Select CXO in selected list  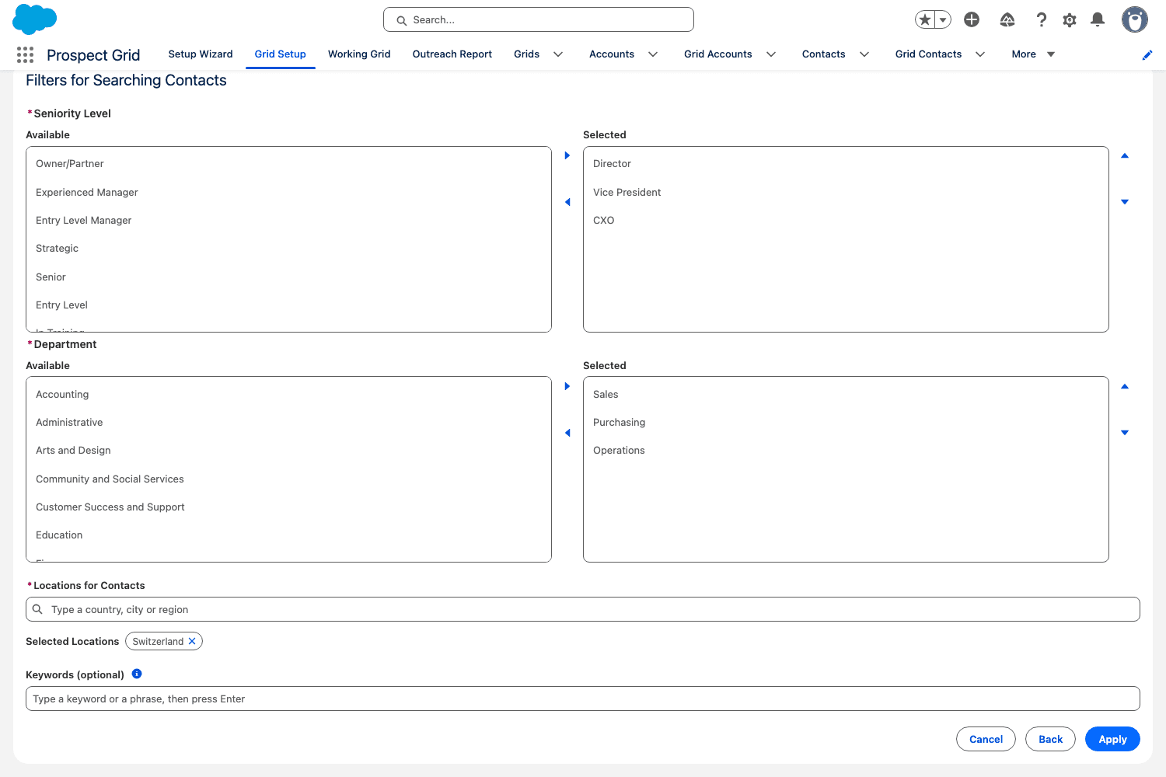846,221
